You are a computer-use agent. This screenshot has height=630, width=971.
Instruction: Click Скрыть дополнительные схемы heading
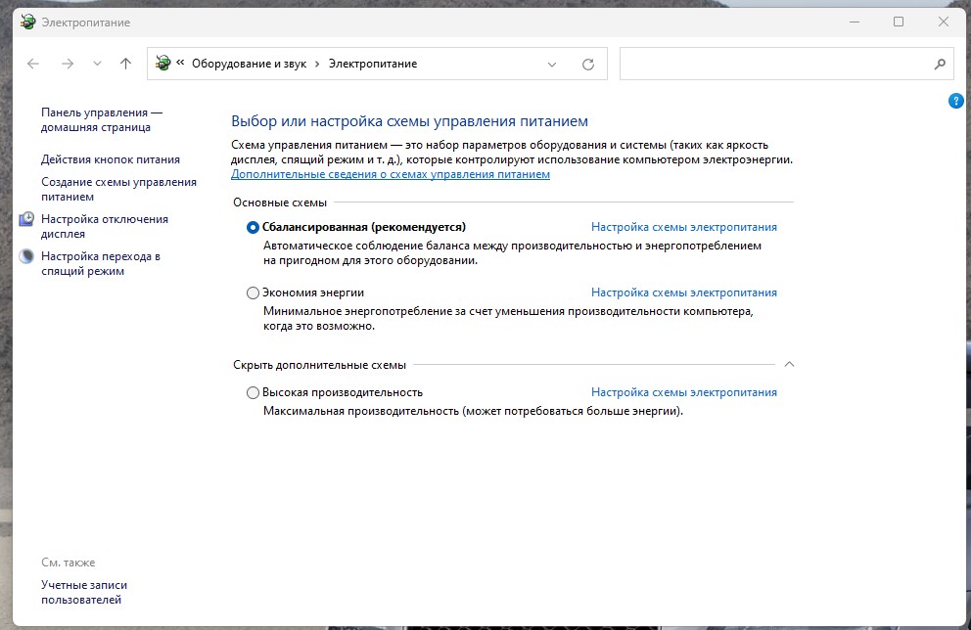(319, 365)
